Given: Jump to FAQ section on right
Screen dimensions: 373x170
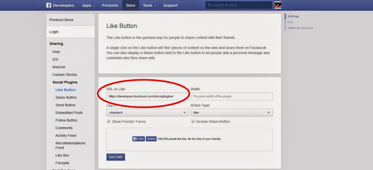Looking at the screenshot, I should click(290, 22).
